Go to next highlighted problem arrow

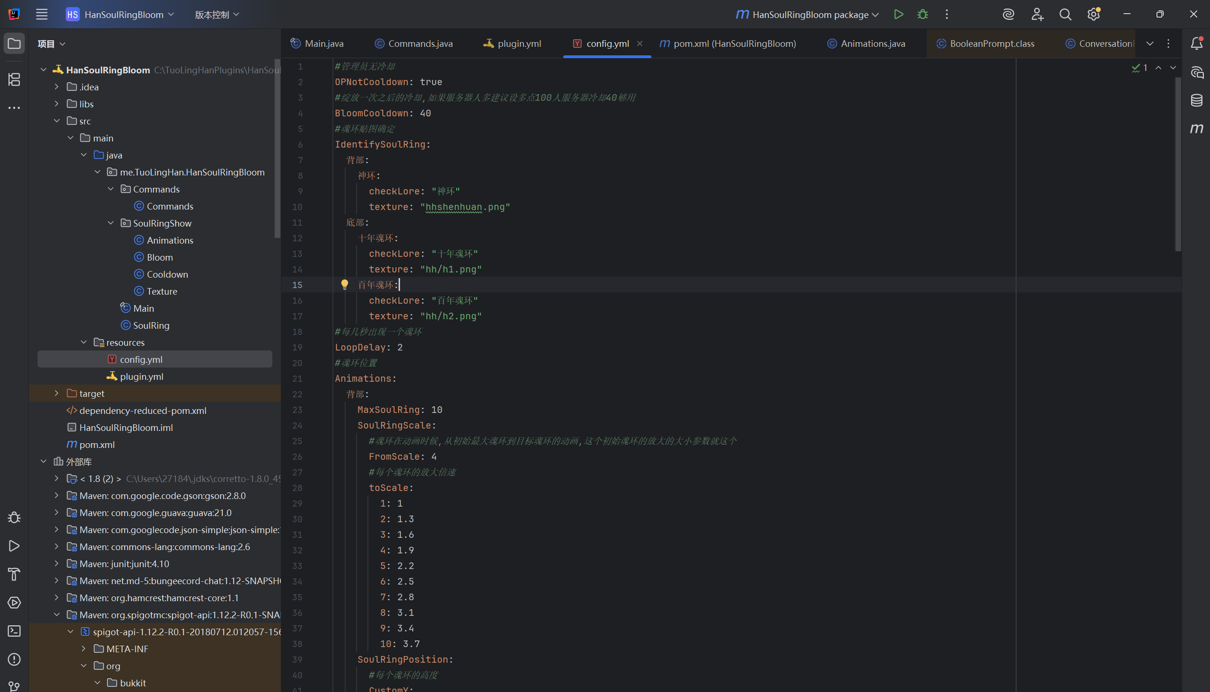tap(1173, 68)
